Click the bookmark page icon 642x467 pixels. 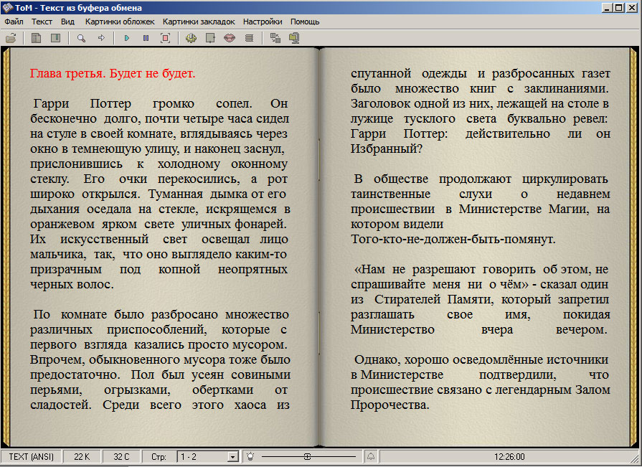(x=56, y=38)
